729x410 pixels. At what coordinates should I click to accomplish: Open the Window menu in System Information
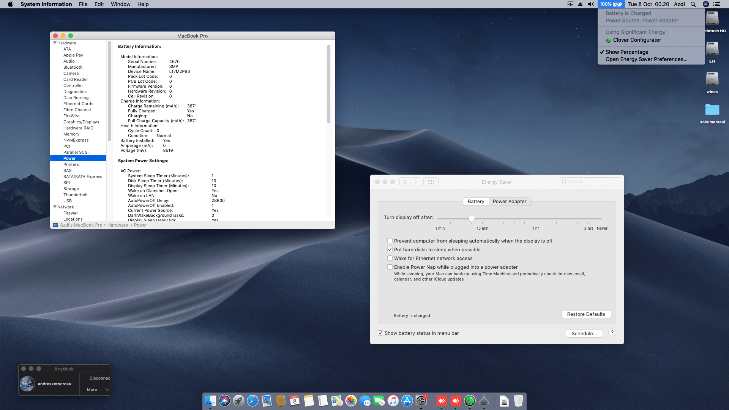click(120, 4)
